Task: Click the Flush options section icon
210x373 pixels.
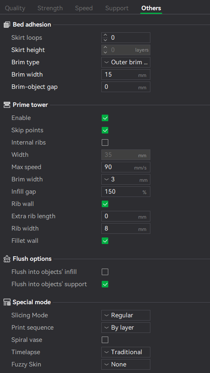Action: point(7,259)
